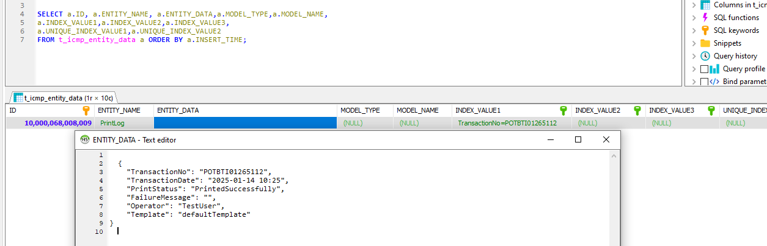
Task: Click the Query history clock icon
Action: pyautogui.click(x=705, y=56)
